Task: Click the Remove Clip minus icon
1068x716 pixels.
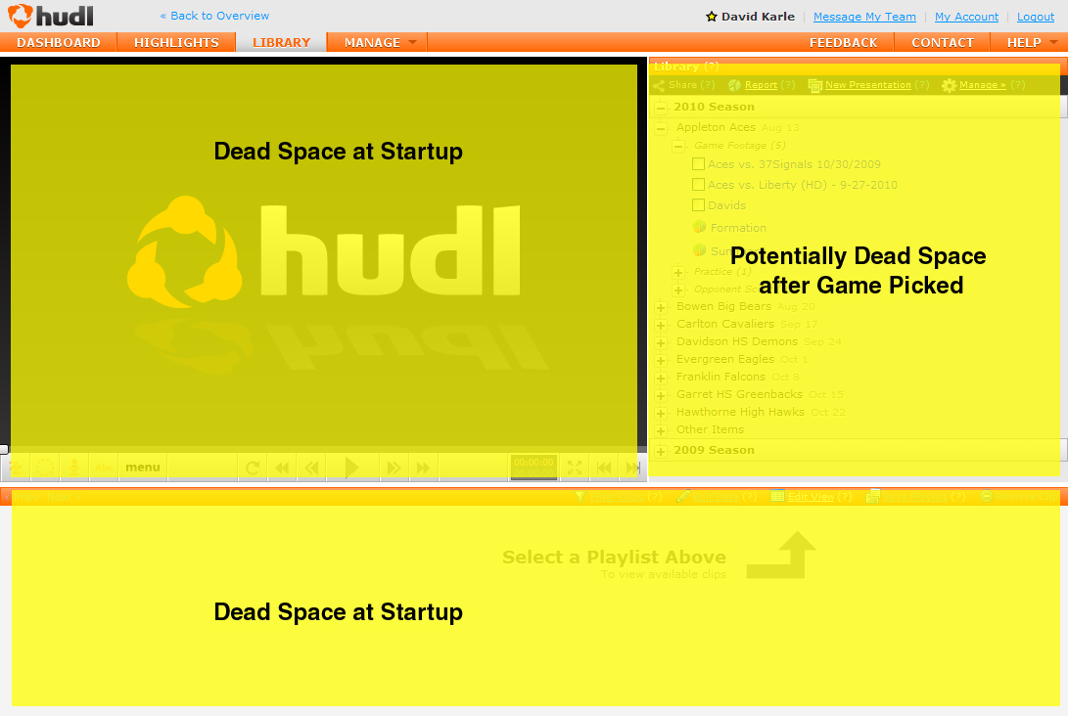Action: point(987,497)
